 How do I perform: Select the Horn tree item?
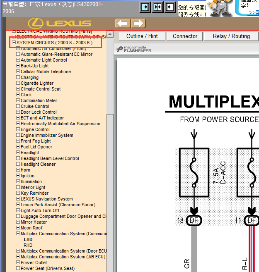[25, 170]
